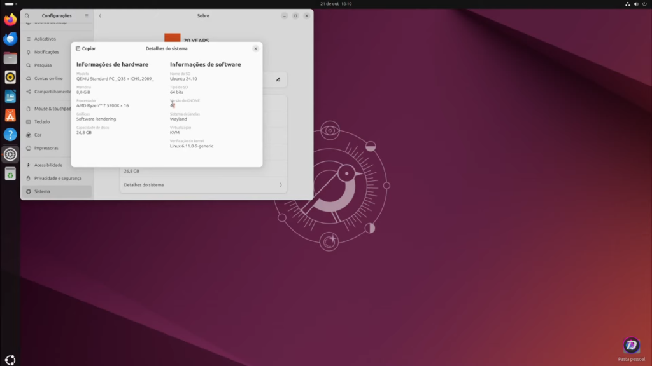Open Firefox from the dock

pyautogui.click(x=10, y=20)
